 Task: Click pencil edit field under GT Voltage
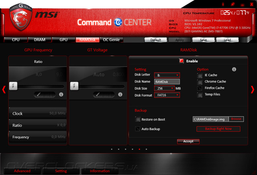(104, 95)
